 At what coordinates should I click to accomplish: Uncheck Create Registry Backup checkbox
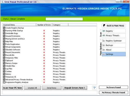(4, 28)
